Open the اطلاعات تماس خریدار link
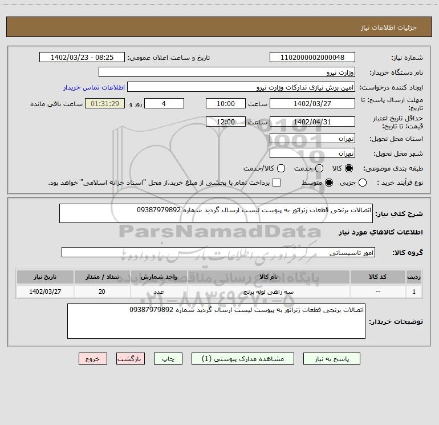Viewport: 439px width, 425px height. (x=94, y=87)
